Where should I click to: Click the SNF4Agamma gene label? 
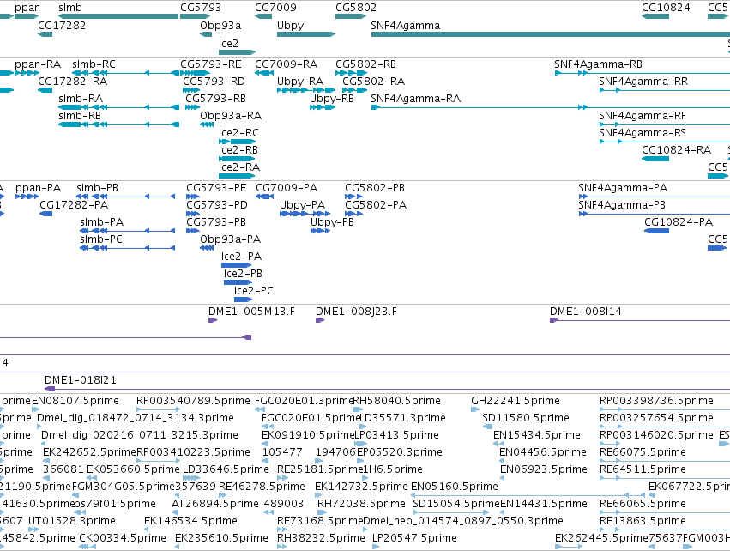coord(405,25)
